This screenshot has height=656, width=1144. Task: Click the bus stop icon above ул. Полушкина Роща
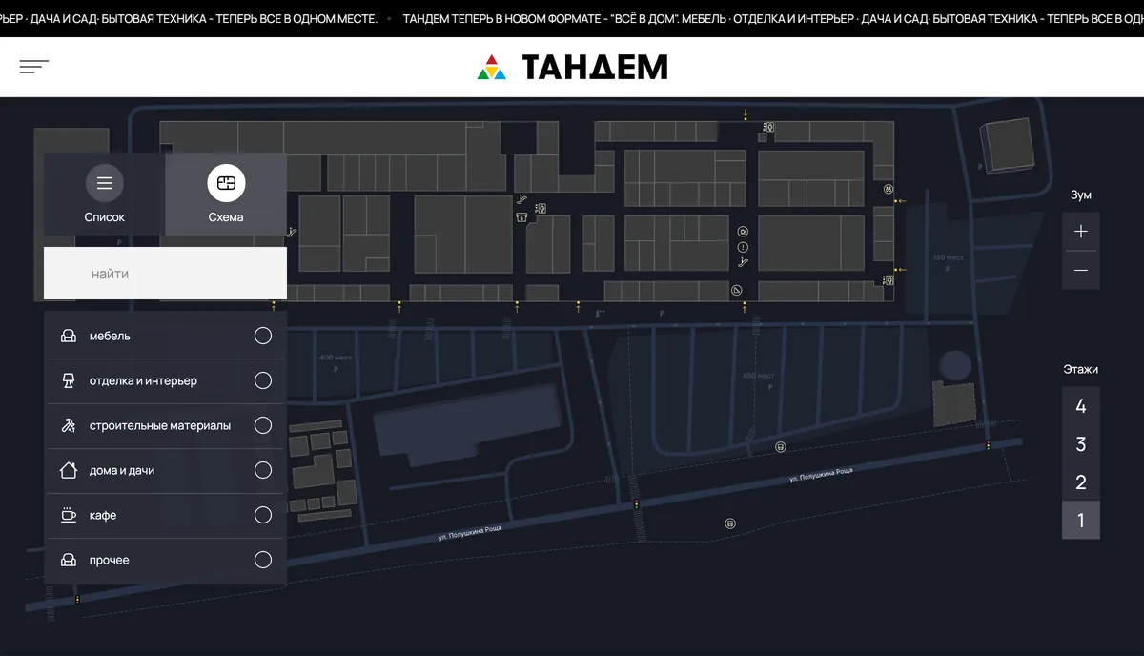tap(781, 447)
